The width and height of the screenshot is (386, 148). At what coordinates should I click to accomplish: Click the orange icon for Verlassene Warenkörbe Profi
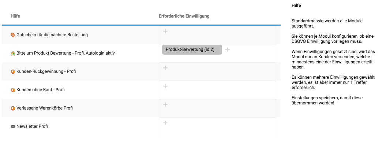13,108
